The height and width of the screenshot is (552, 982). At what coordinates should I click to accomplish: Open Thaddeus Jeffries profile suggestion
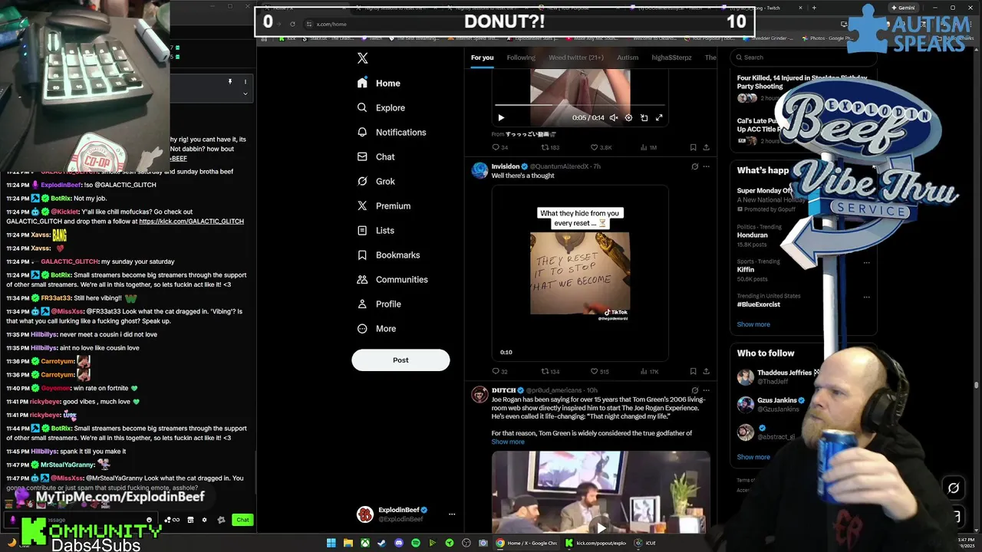(784, 373)
